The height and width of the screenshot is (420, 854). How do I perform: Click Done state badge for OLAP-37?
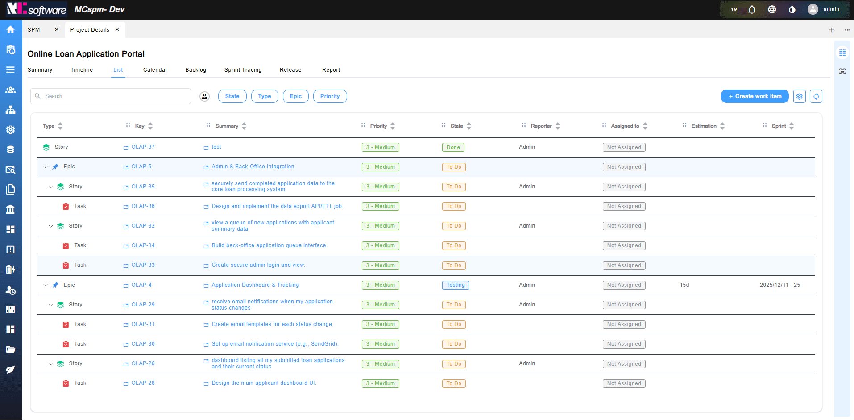[453, 147]
